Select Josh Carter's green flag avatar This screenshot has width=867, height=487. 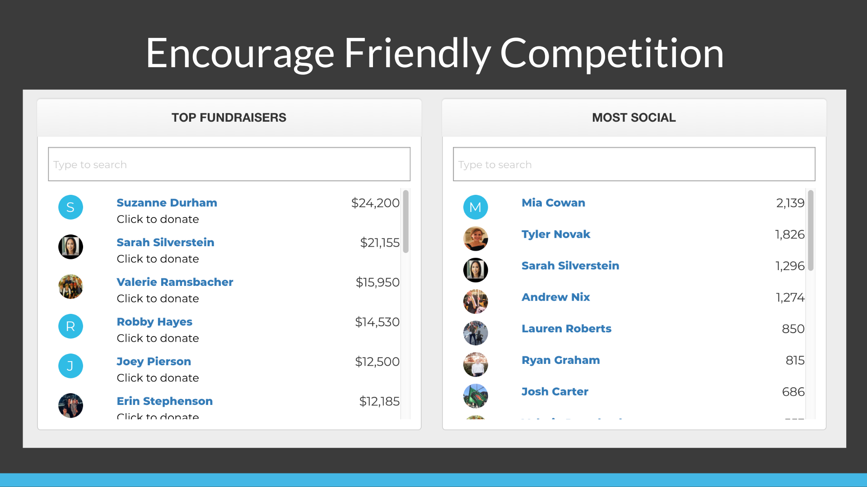(475, 396)
